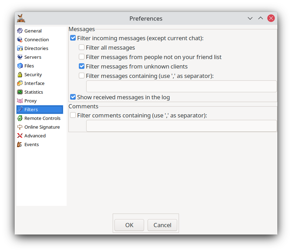The height and width of the screenshot is (252, 292).
Task: Click the Online Signature sign icon
Action: [20, 127]
